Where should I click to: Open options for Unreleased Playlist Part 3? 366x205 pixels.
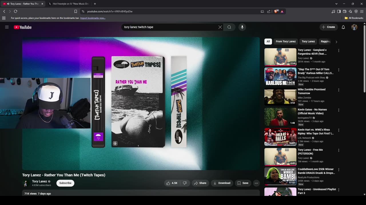click(339, 190)
